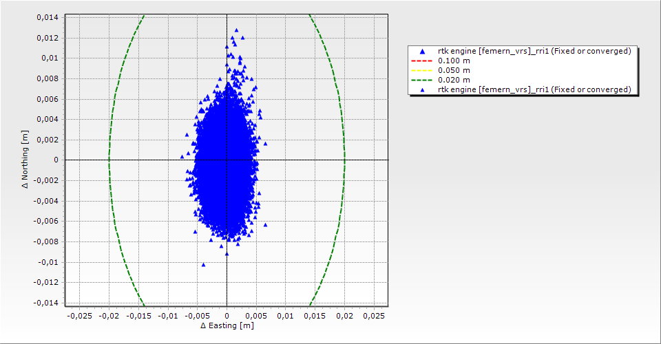Click the plot origin where the axes cross
Viewport: 661px width, 344px height.
[227, 160]
